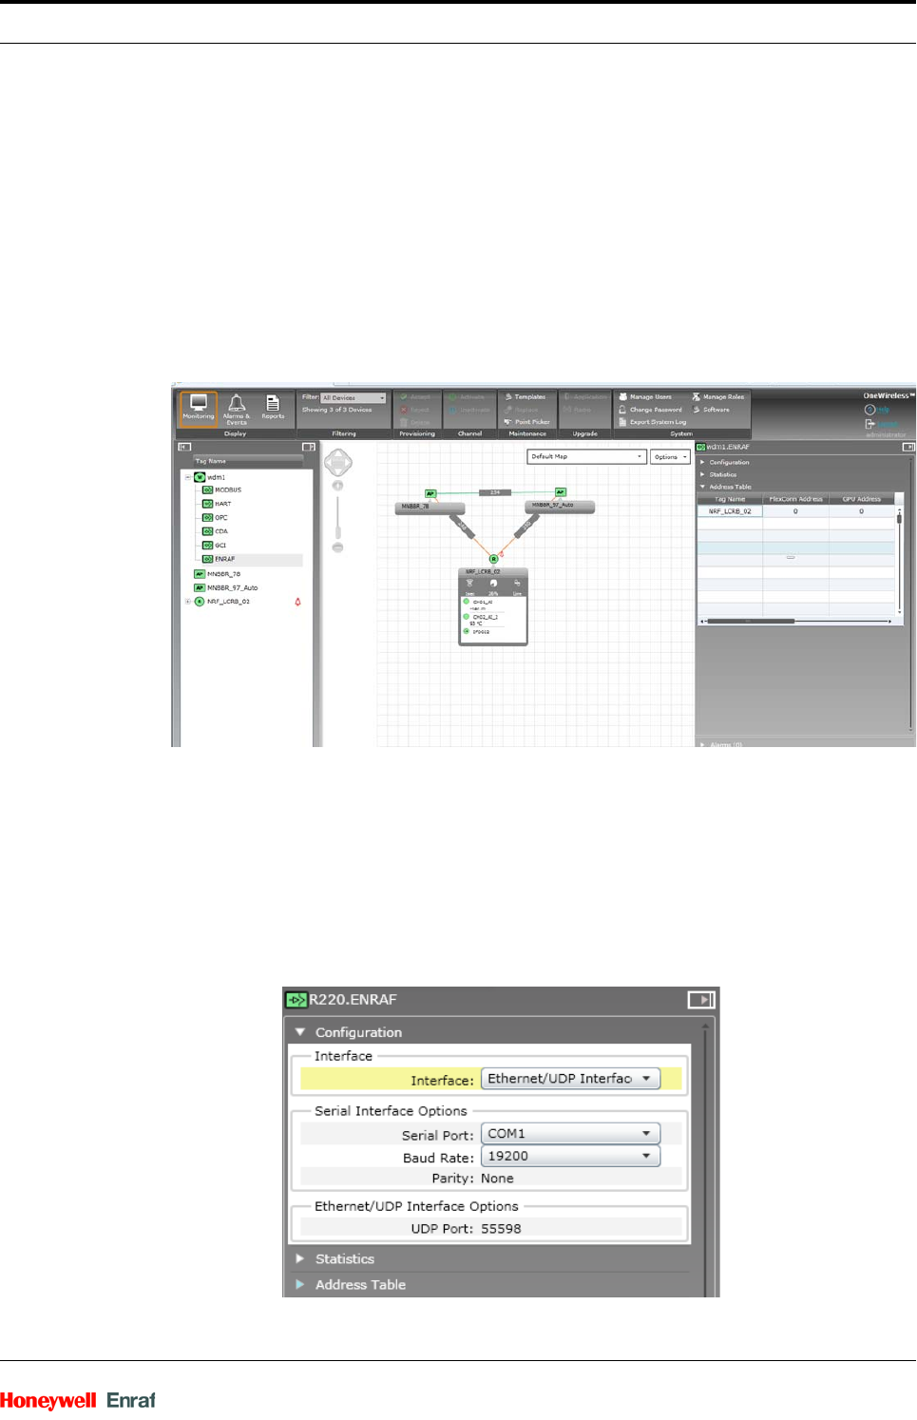Open Software in System group

[x=712, y=410]
